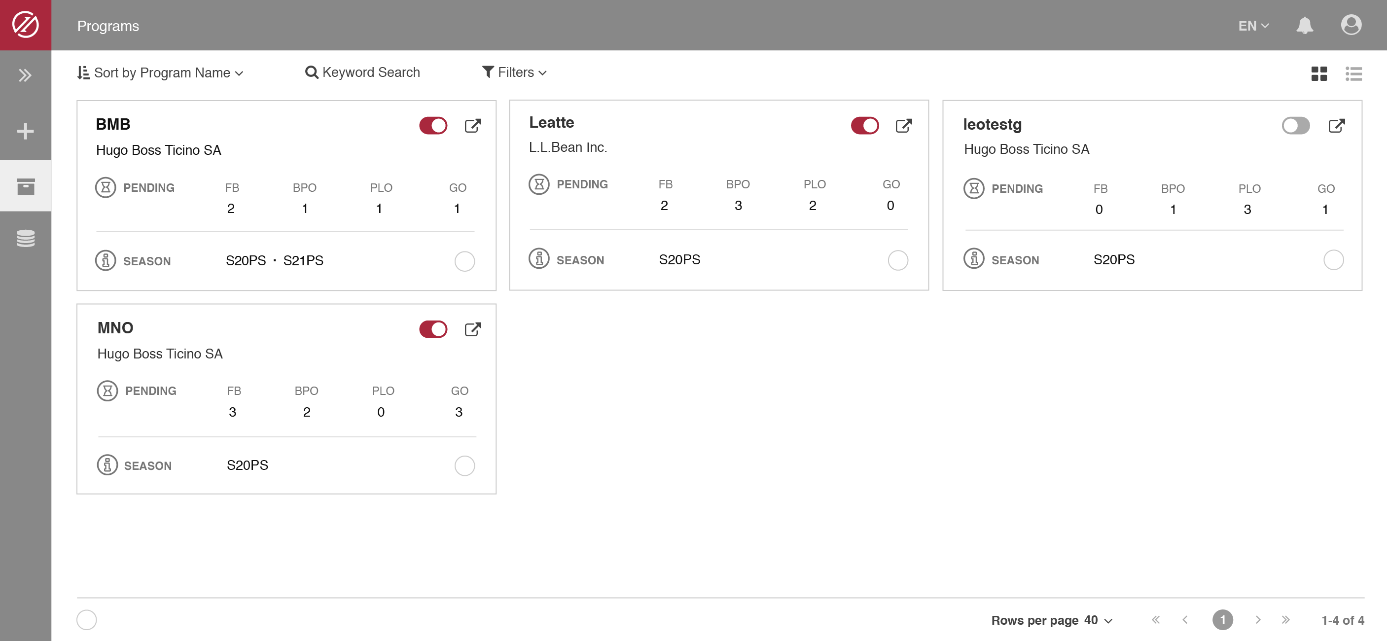Disable the Leatte program toggle
The image size is (1387, 641).
(x=865, y=126)
